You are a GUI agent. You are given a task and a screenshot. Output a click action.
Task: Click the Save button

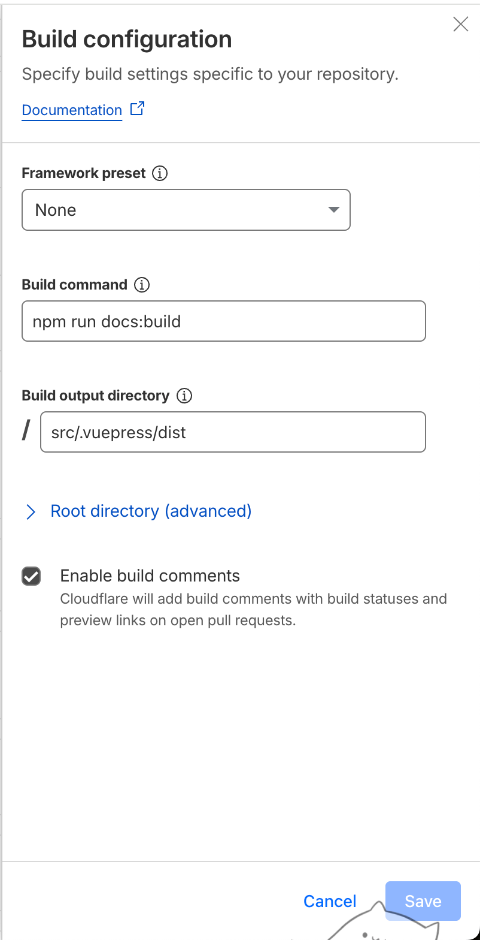423,901
